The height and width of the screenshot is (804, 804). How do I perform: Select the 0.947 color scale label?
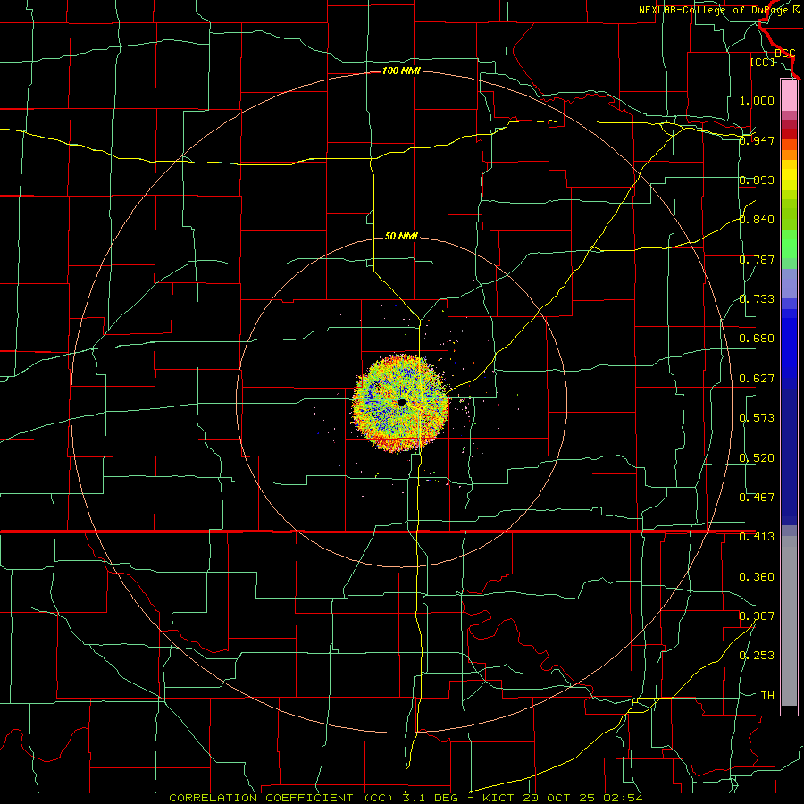point(757,140)
